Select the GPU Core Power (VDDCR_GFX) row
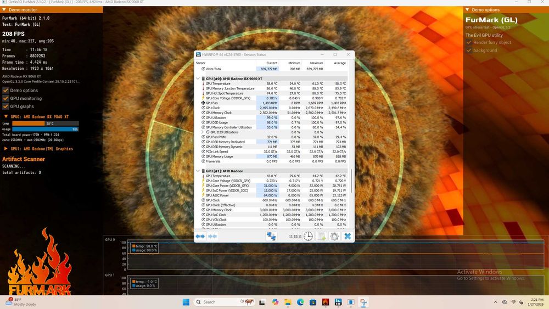549x309 pixels. point(272,186)
